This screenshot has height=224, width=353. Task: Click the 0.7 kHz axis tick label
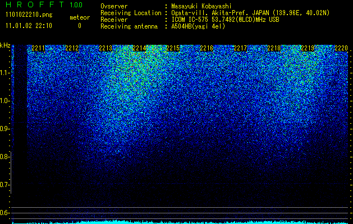click(4, 185)
